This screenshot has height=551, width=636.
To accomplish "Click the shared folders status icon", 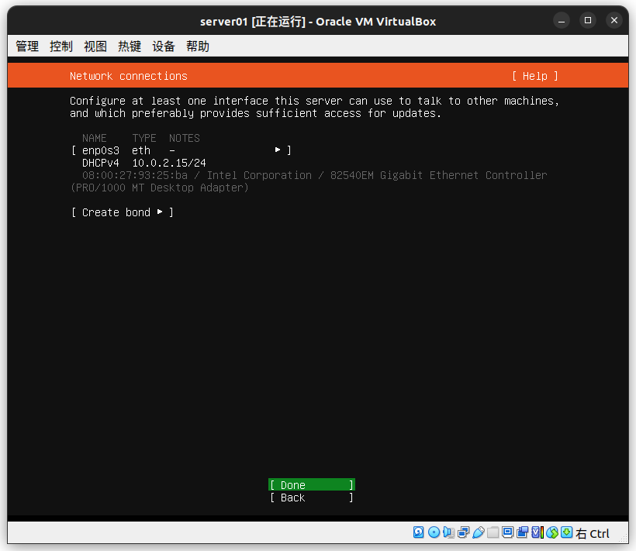I will (493, 532).
